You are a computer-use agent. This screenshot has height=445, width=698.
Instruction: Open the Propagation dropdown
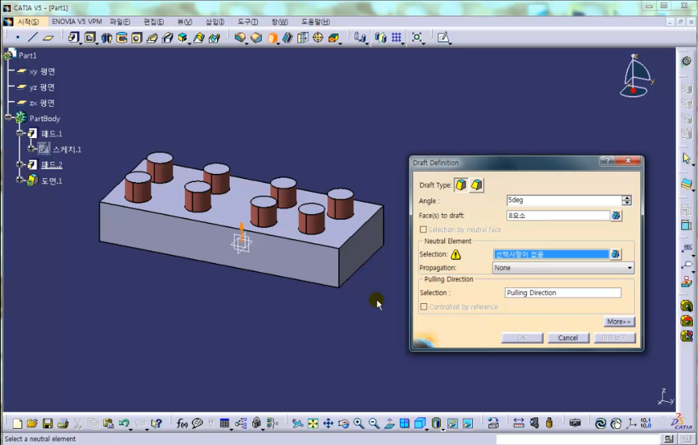tap(629, 268)
